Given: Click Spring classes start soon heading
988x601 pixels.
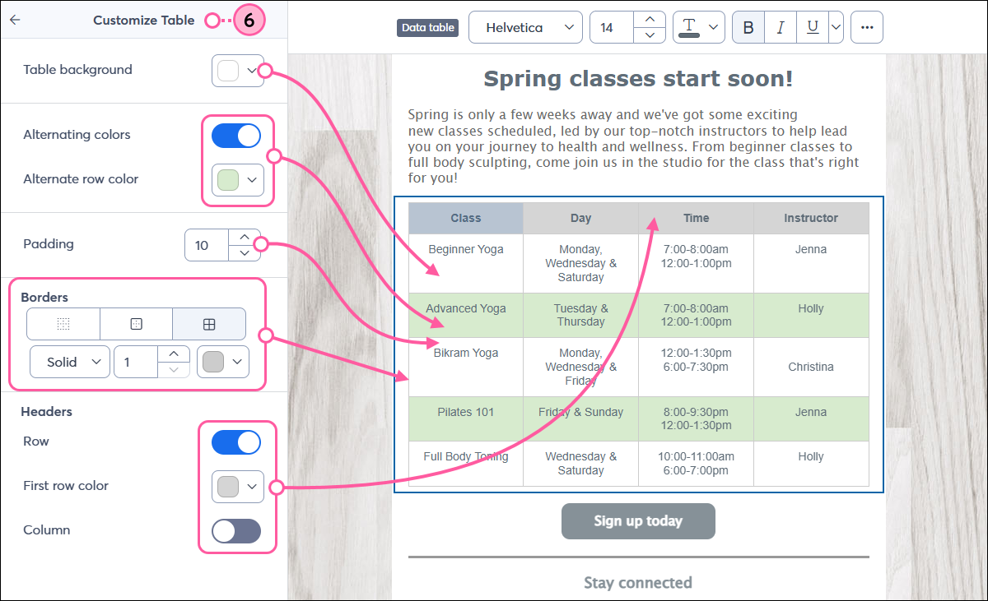Looking at the screenshot, I should coord(638,79).
